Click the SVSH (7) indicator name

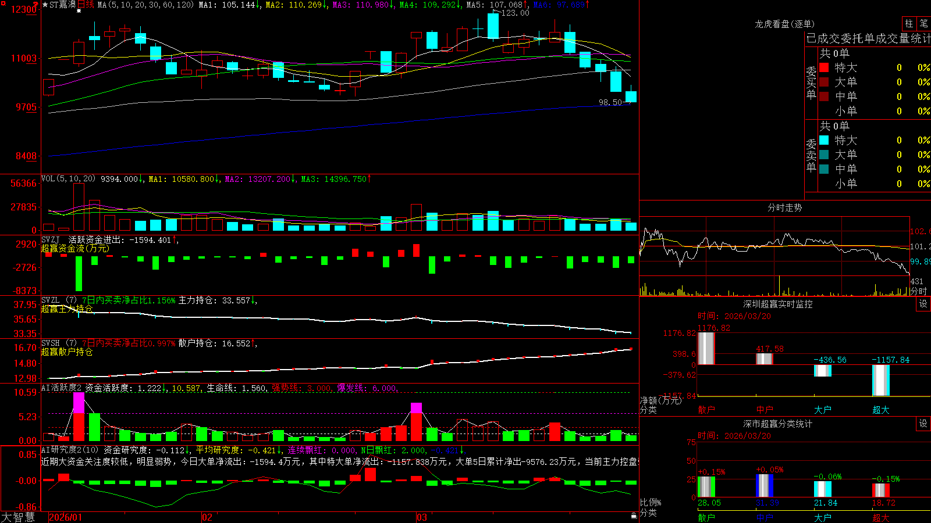[x=59, y=343]
